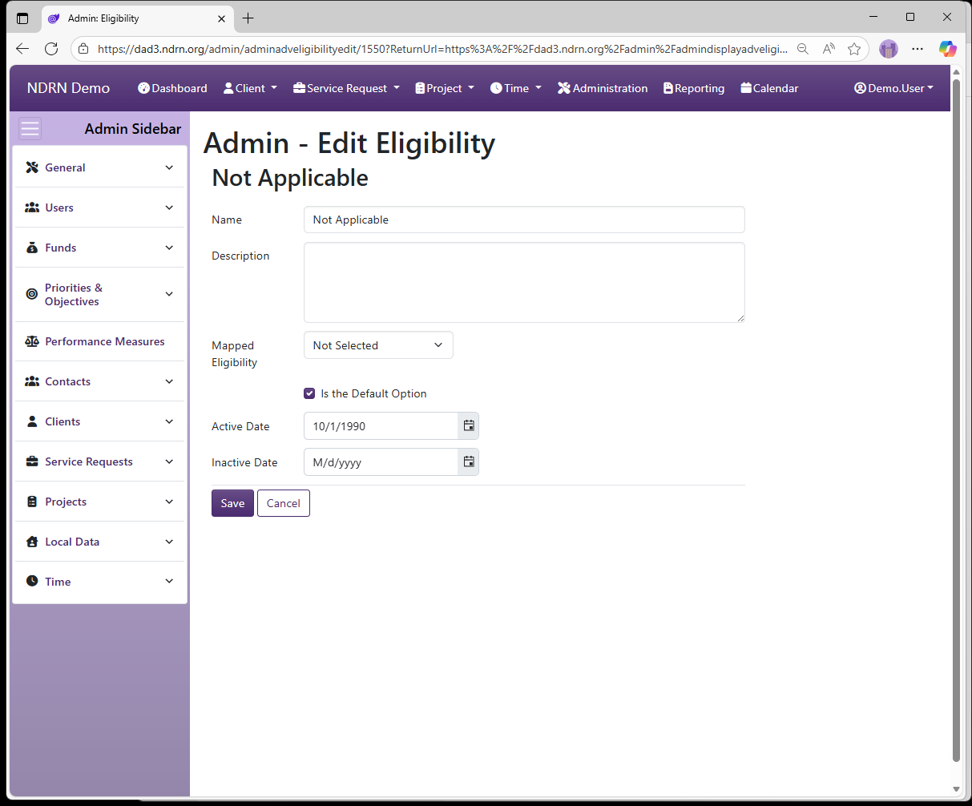This screenshot has width=972, height=806.
Task: Toggle the Admin Sidebar hamburger icon
Action: [x=30, y=128]
